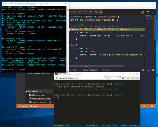The image size is (158, 127).
Task: Click the ConEmu window title icon
Action: pos(56,74)
